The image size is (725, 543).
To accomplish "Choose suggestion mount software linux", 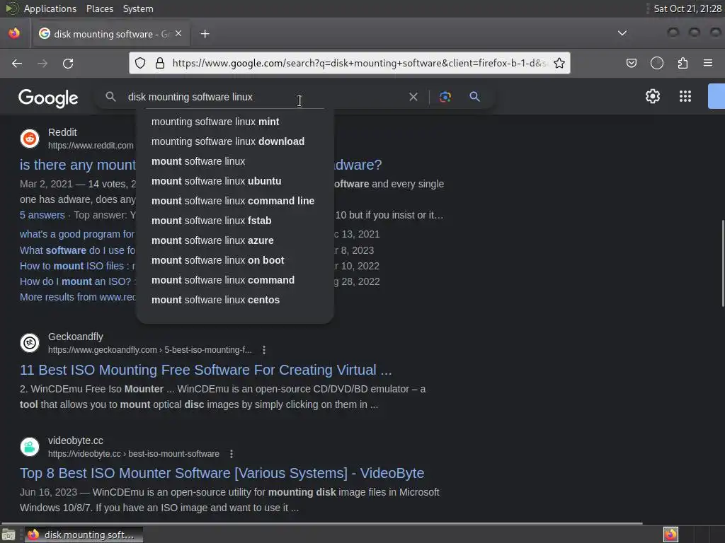I will pos(235,162).
